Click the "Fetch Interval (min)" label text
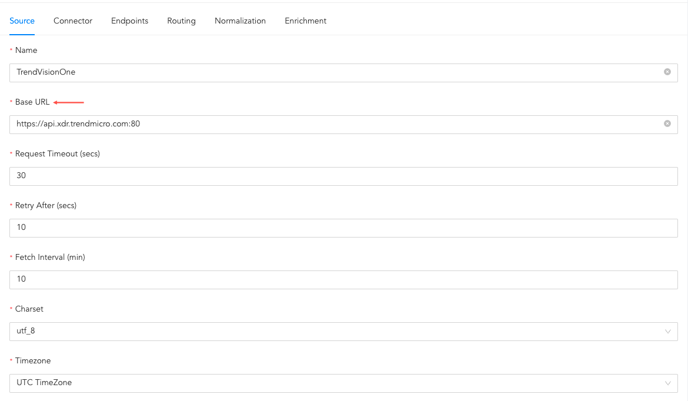The image size is (688, 401). point(50,258)
